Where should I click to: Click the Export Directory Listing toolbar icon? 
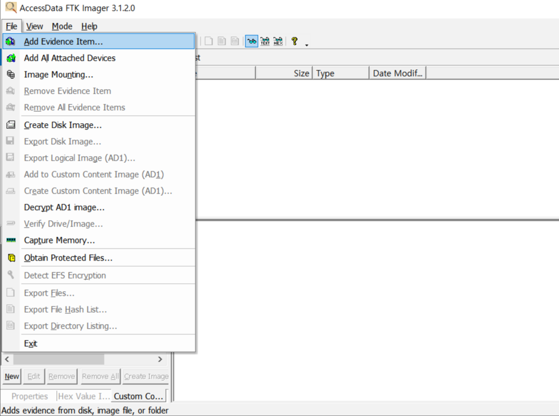235,41
